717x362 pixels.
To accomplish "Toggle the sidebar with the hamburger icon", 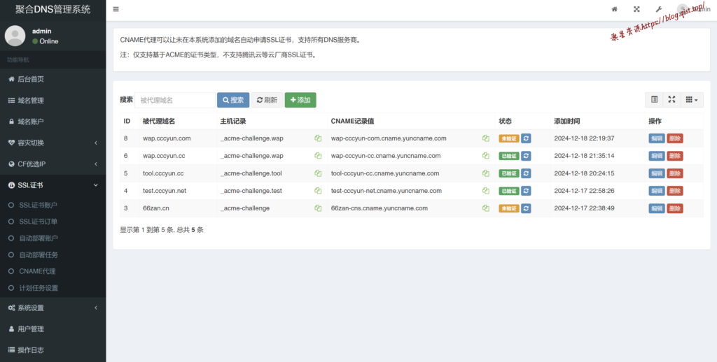I will [116, 9].
